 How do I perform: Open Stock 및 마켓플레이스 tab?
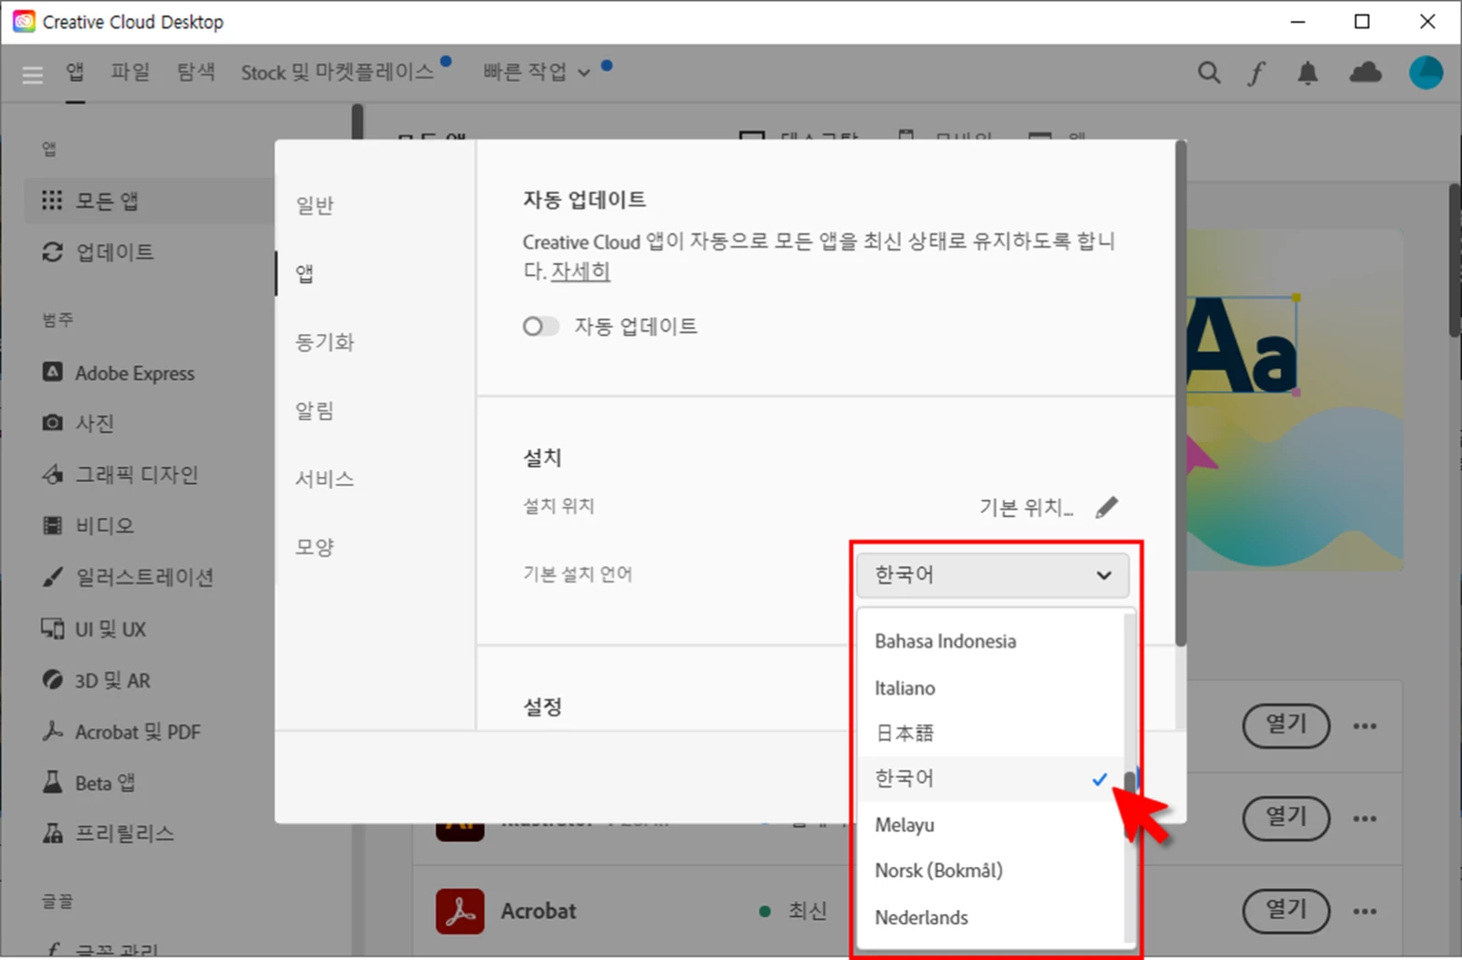click(x=337, y=72)
